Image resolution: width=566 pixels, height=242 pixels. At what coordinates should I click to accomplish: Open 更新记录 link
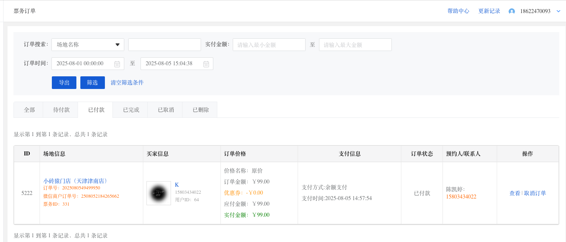point(489,11)
